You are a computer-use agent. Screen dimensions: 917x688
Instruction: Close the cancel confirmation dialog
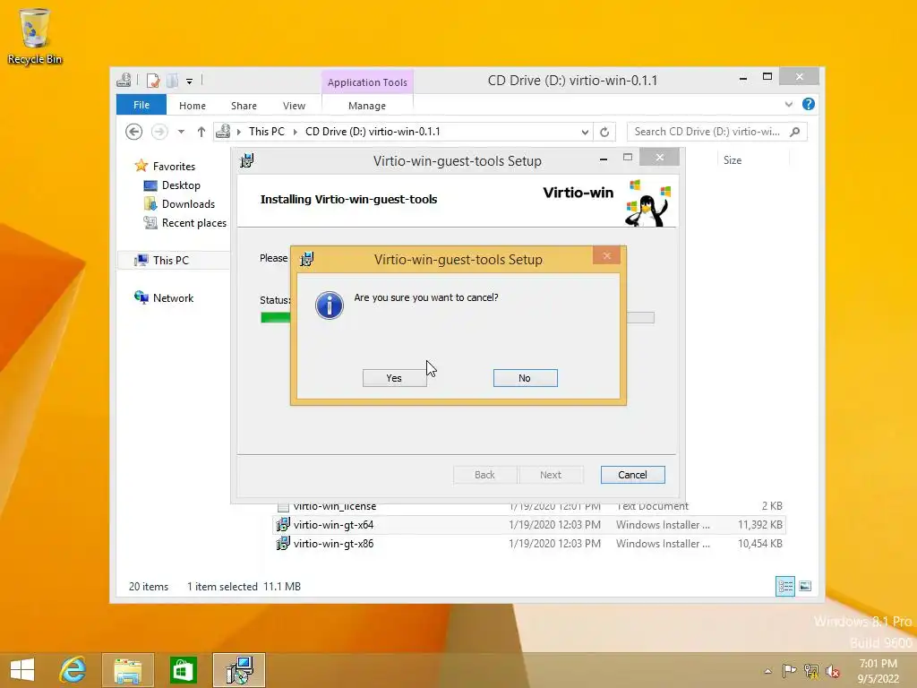pos(606,255)
